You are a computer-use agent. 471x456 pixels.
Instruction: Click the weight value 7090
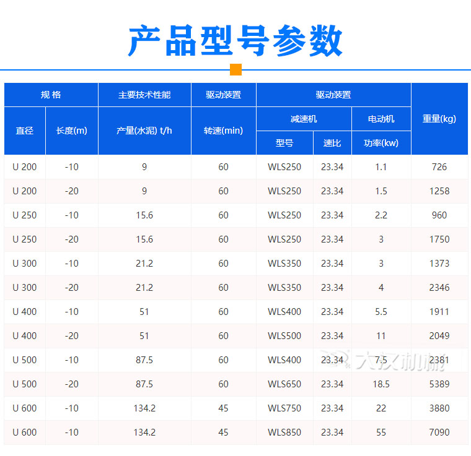pos(439,432)
